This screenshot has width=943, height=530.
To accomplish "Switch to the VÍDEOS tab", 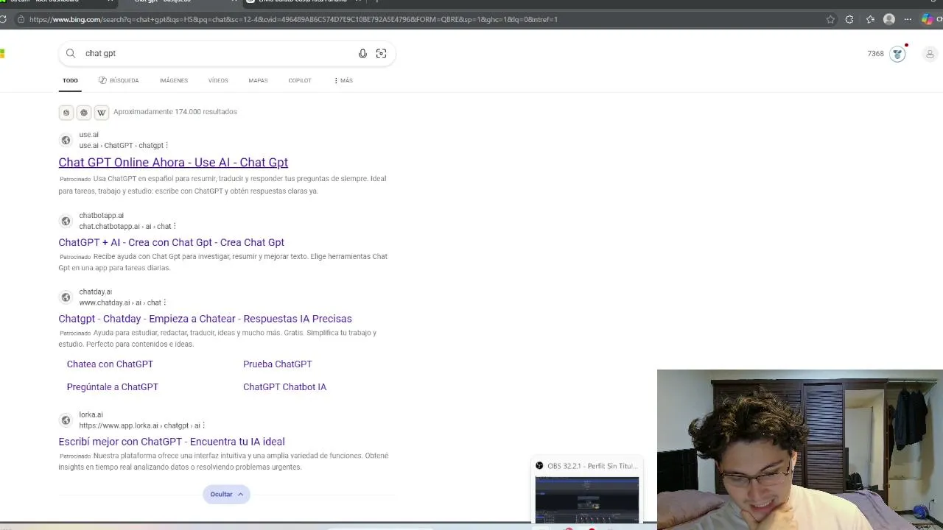I will [x=218, y=80].
